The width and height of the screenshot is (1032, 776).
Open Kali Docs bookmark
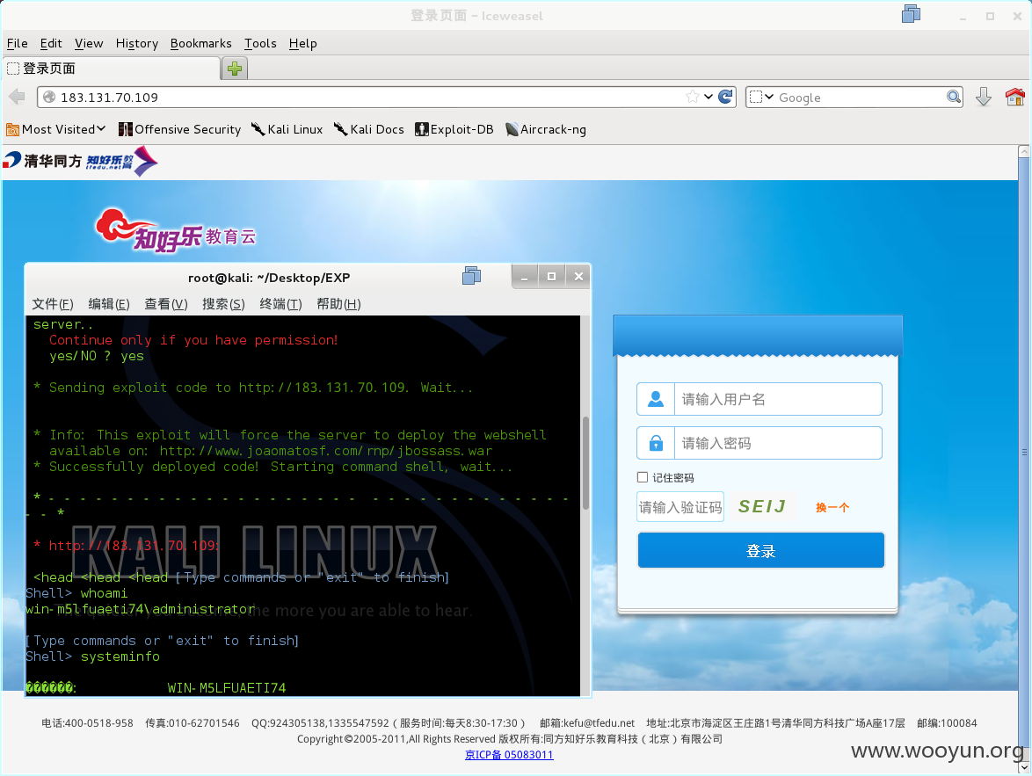(x=368, y=129)
